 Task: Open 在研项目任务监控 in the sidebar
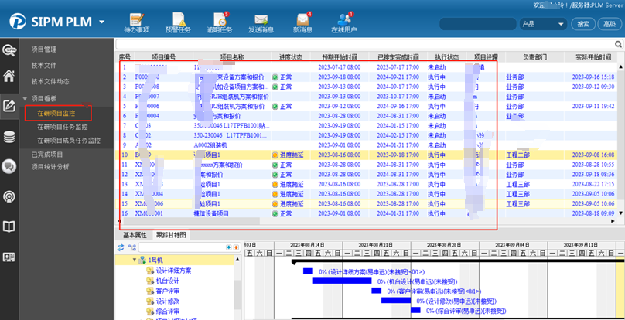[63, 127]
